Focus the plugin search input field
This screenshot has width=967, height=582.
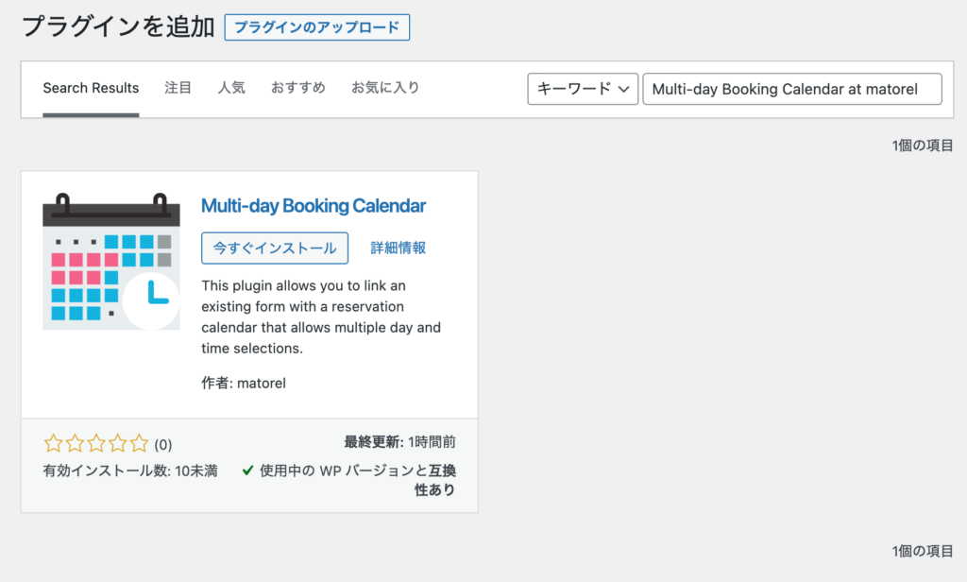point(792,89)
